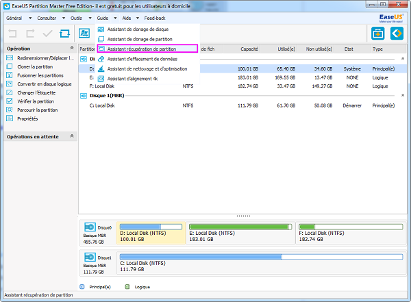Screen dimensions: 411x302
Task: Select C: Local Disk block in disk map
Action: tap(262, 263)
